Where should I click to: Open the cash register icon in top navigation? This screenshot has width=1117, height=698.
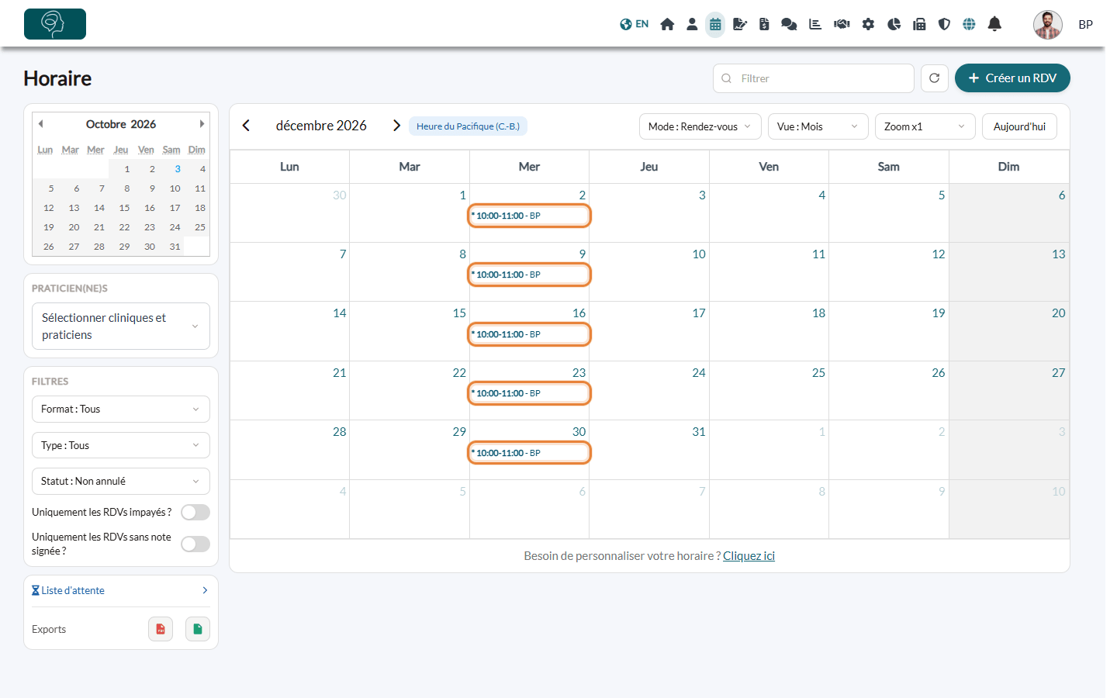(x=919, y=24)
